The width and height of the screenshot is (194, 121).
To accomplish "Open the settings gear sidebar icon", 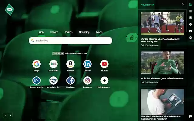I will [x=190, y=38].
